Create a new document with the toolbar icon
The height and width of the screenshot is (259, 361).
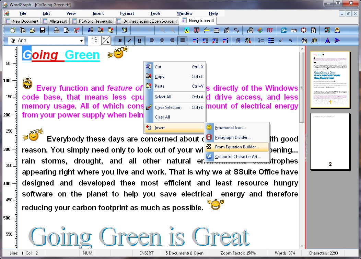(x=13, y=30)
